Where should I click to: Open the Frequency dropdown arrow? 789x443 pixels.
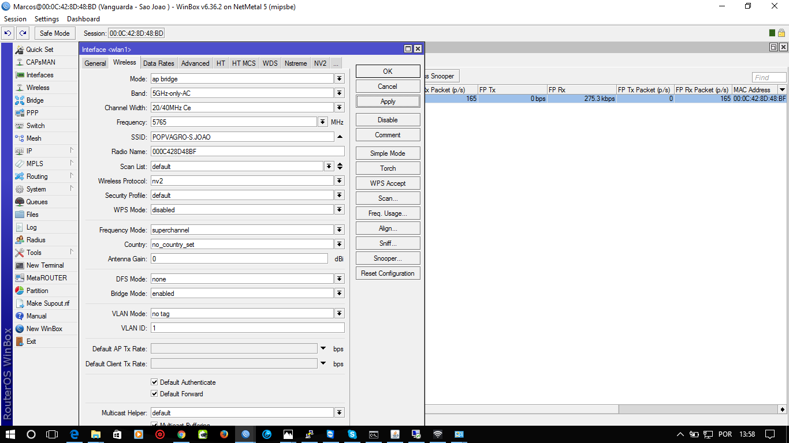(323, 122)
